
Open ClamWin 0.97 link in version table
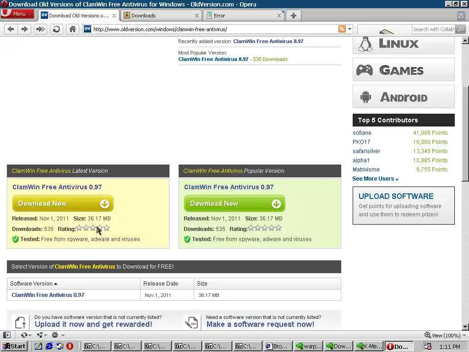pyautogui.click(x=48, y=295)
